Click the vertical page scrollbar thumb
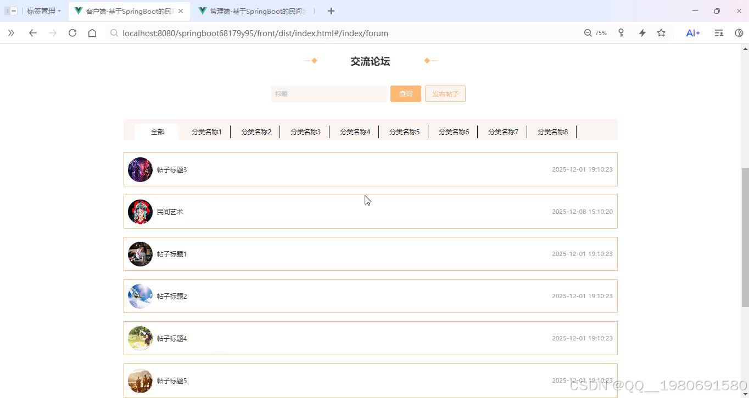Screen dimensions: 749x398 (745, 237)
